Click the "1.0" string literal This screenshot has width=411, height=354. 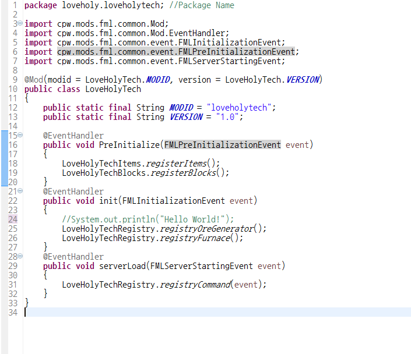(227, 117)
